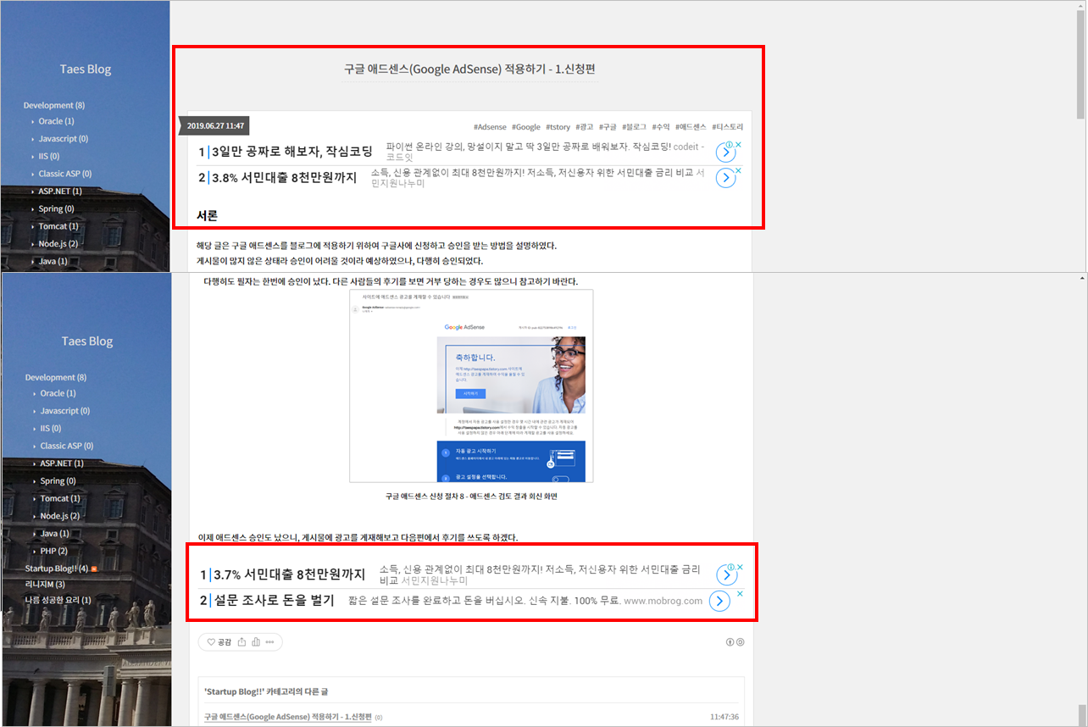Click the upper page's vertical scrollbar thumb
Viewport: 1088px width, 727px height.
1081,64
